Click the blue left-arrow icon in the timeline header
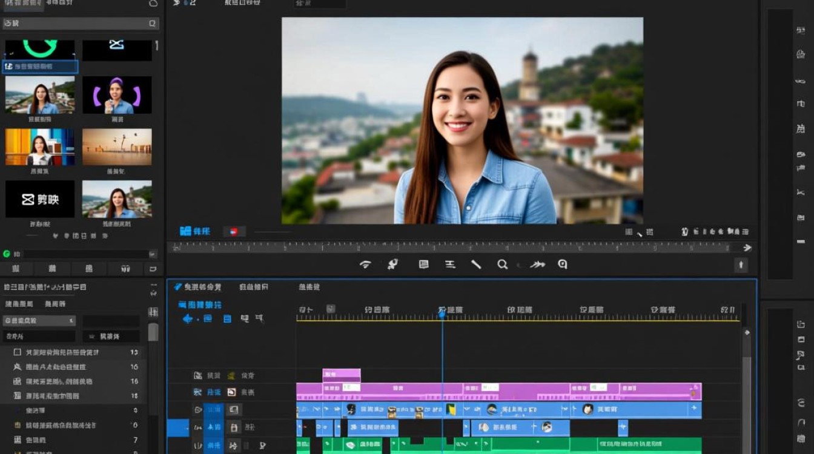The image size is (814, 454). tap(188, 318)
